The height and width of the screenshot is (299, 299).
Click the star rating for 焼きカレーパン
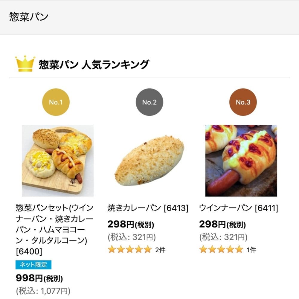click(129, 249)
